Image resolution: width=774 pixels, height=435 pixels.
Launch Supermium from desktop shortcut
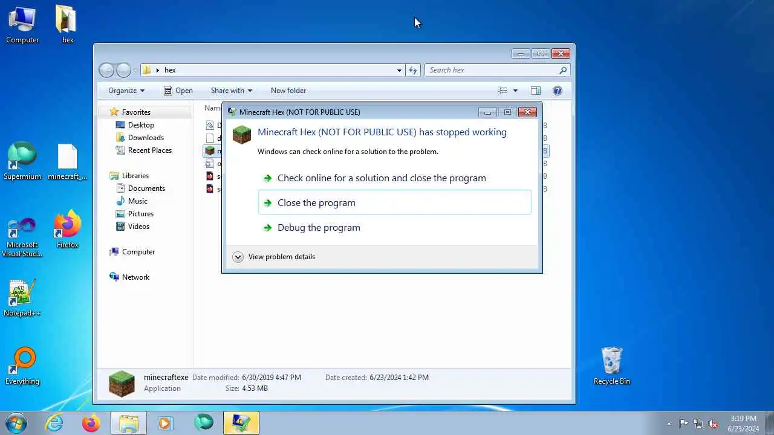pyautogui.click(x=22, y=161)
